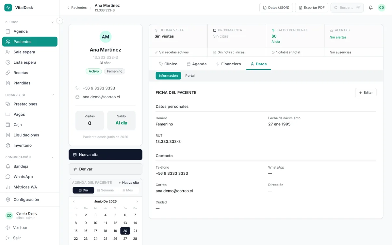Select the Información sub-tab
The width and height of the screenshot is (392, 245).
168,76
